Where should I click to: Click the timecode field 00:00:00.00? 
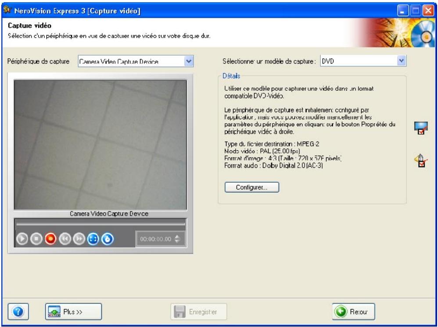pos(156,239)
